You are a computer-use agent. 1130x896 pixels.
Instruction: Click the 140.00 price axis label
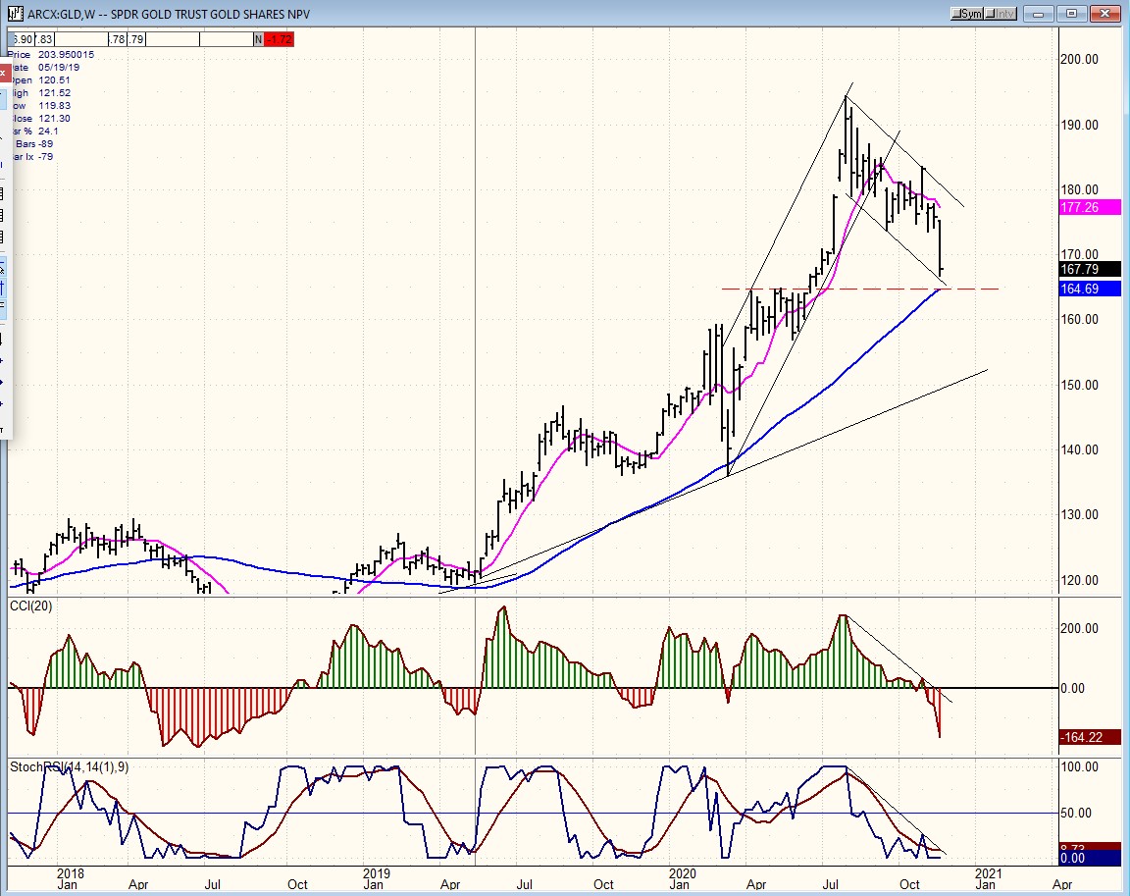[x=1080, y=450]
